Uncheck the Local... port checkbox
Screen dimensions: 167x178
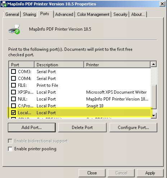(x=13, y=113)
